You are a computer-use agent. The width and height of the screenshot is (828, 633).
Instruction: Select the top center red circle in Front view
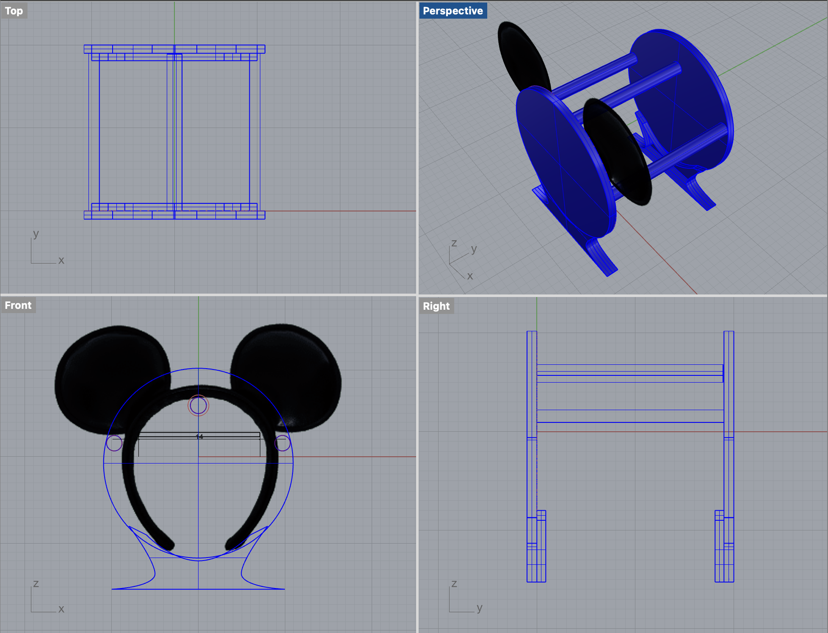click(x=198, y=405)
